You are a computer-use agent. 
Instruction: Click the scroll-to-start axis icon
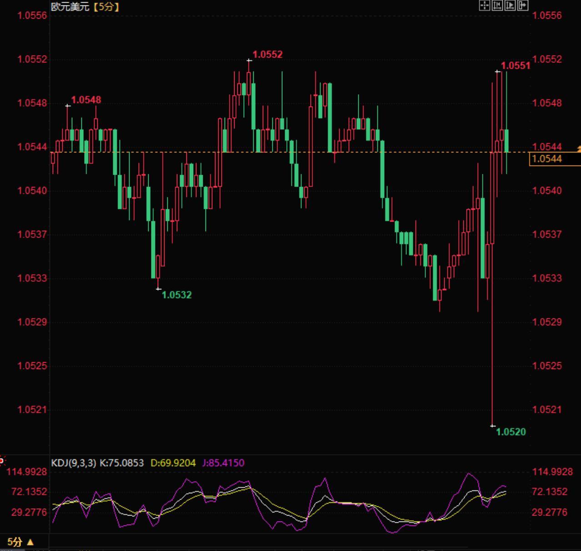pyautogui.click(x=497, y=5)
